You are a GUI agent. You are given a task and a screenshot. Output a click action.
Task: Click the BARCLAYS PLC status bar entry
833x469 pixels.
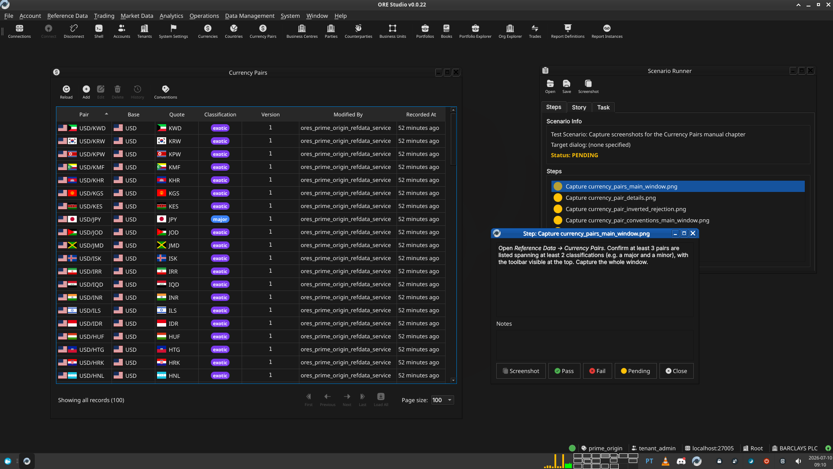point(794,448)
